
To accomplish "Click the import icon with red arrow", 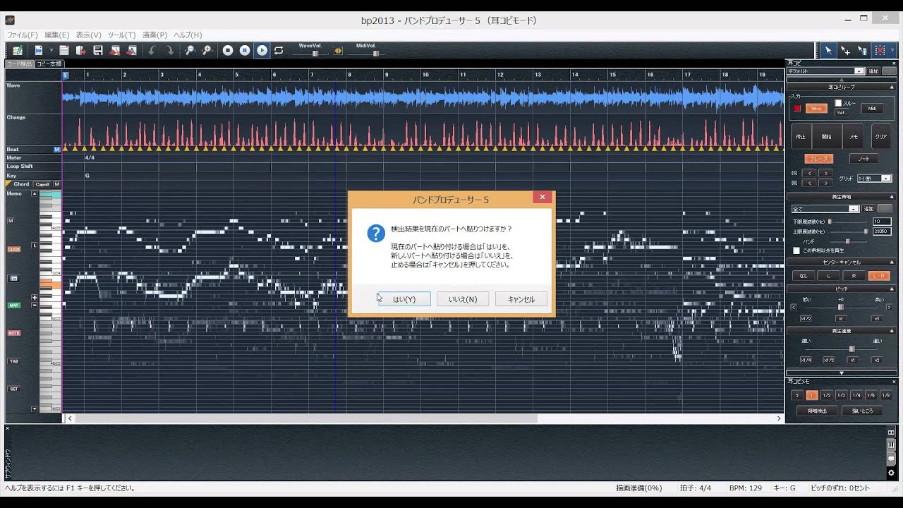I will [x=81, y=50].
